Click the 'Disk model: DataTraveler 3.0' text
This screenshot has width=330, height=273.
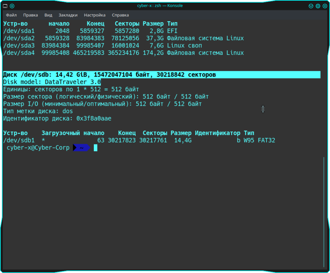52,82
